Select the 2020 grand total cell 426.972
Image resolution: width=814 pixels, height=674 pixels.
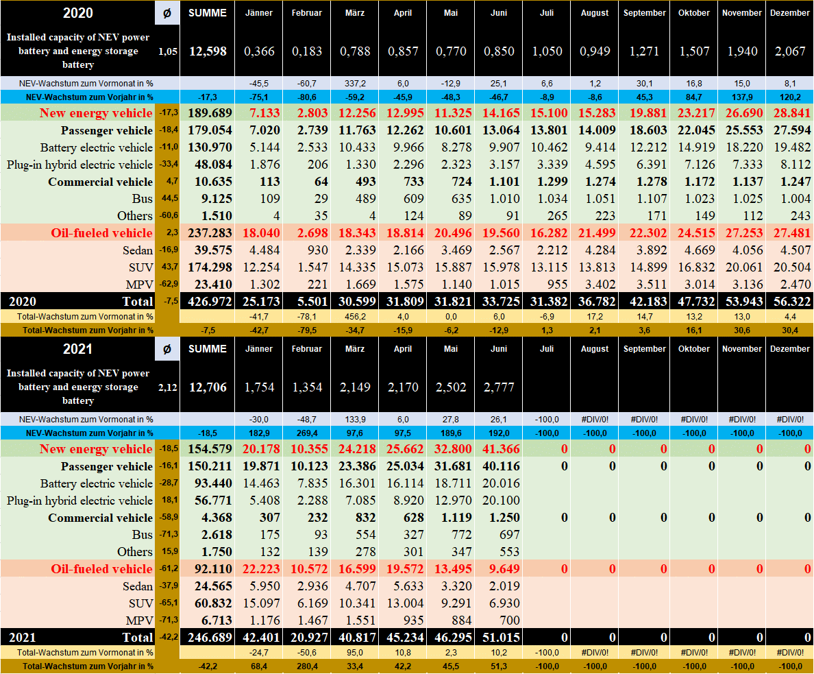pos(207,302)
